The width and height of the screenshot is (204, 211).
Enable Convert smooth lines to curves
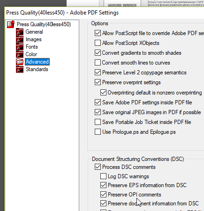coord(98,63)
